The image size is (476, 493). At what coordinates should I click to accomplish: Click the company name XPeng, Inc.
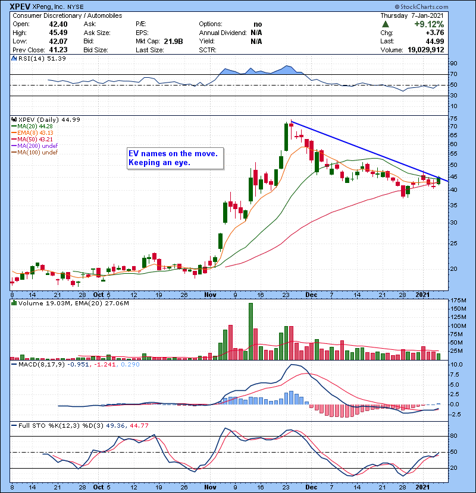49,7
